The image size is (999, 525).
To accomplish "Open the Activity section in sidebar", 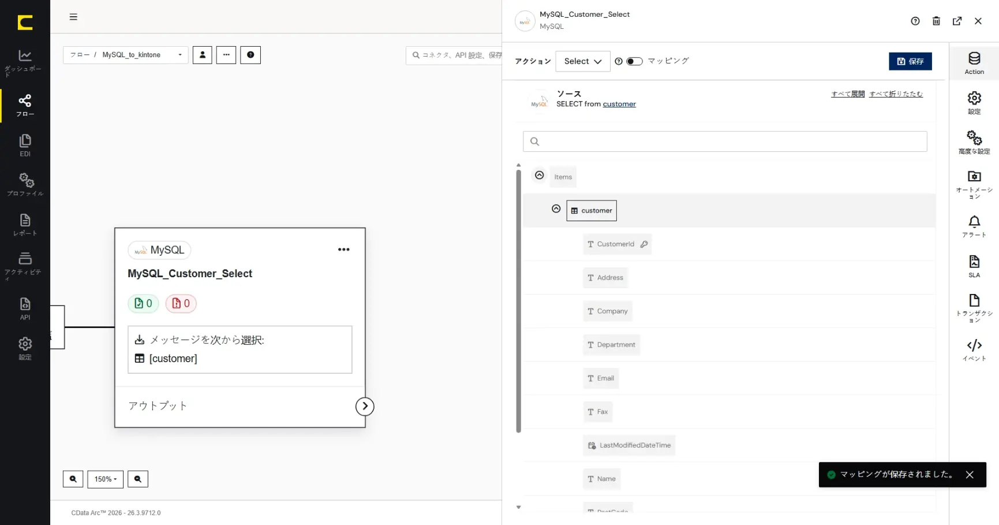I will pos(25,266).
